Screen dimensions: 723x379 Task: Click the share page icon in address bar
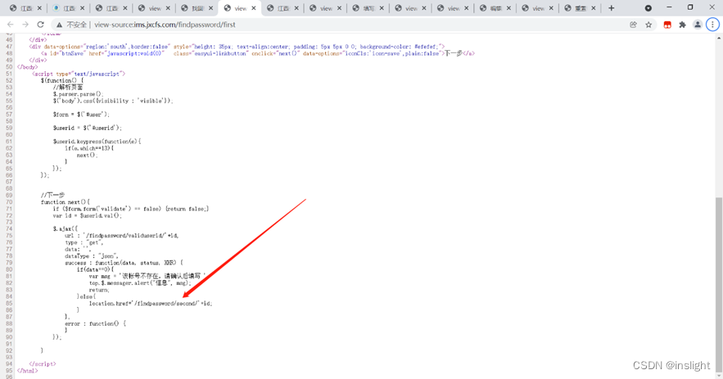click(x=633, y=25)
